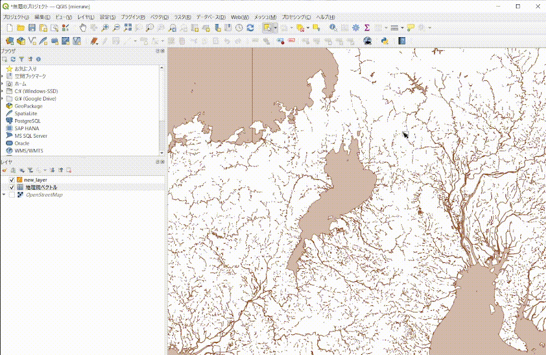Create a new project with New icon
546x355 pixels.
(10, 28)
